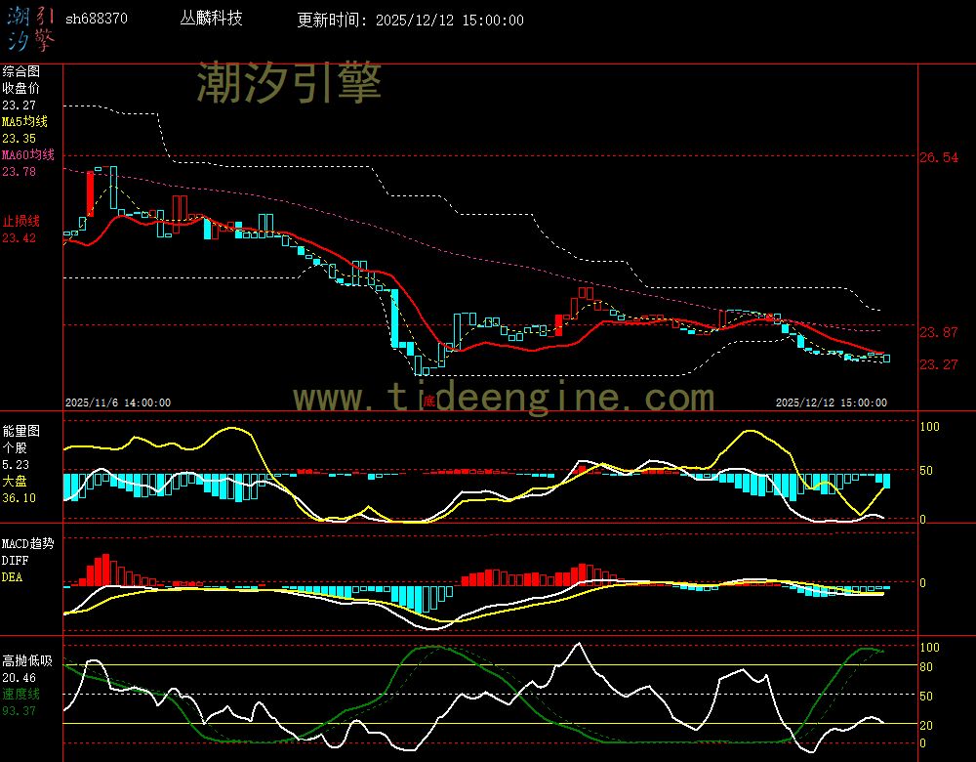Click the yellow DEA legend label
The image size is (976, 762).
[x=12, y=577]
